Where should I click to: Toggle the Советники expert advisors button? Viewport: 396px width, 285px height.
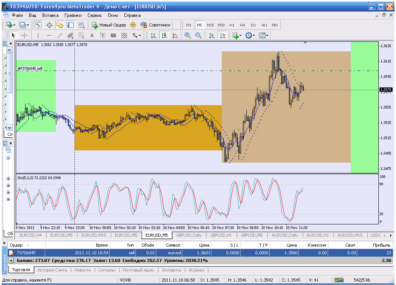click(155, 25)
